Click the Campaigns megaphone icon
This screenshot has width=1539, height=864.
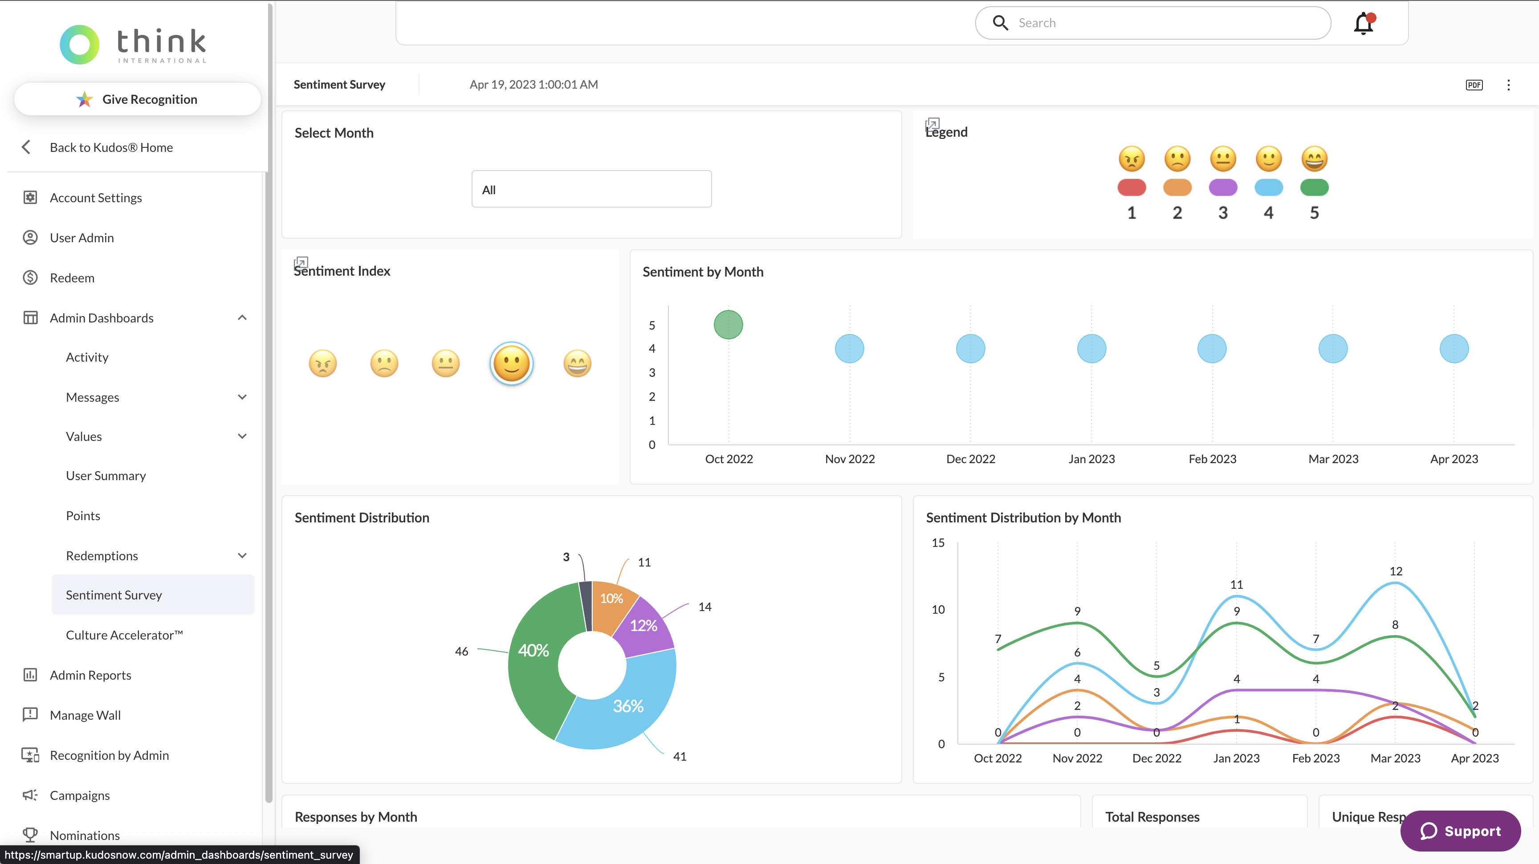pyautogui.click(x=30, y=795)
